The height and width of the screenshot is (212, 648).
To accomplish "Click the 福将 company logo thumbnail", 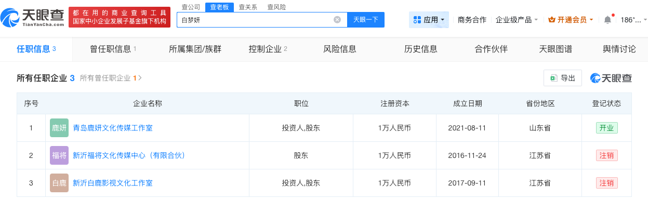I will click(x=59, y=155).
